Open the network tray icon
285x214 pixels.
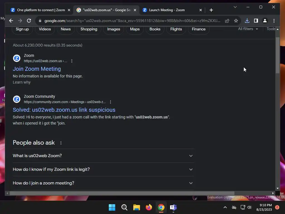tap(243, 207)
